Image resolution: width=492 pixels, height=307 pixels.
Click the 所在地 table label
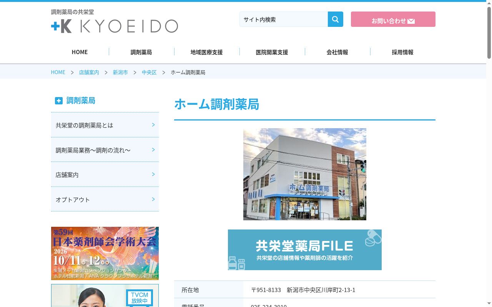click(190, 290)
